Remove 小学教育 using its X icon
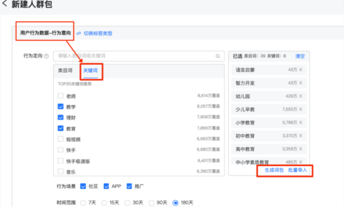The height and width of the screenshot is (209, 344). pos(301,123)
